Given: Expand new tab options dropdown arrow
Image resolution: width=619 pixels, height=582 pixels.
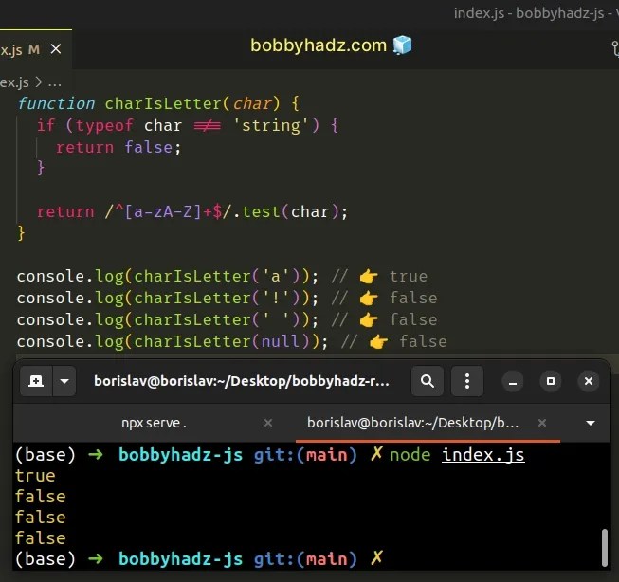Looking at the screenshot, I should point(64,381).
